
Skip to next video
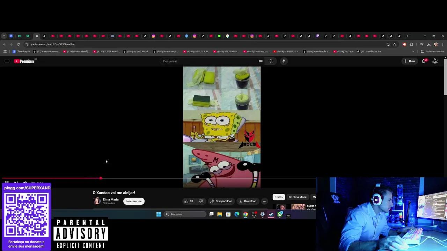(x=16, y=183)
